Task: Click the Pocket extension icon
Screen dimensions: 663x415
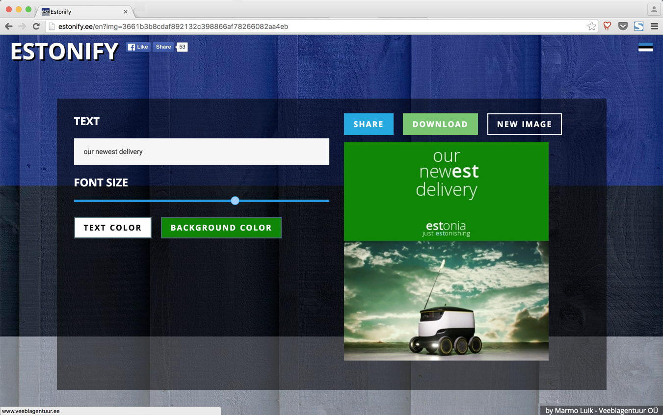Action: [x=623, y=26]
